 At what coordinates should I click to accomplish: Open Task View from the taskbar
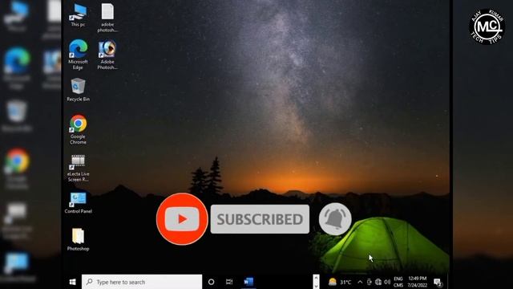coord(229,282)
